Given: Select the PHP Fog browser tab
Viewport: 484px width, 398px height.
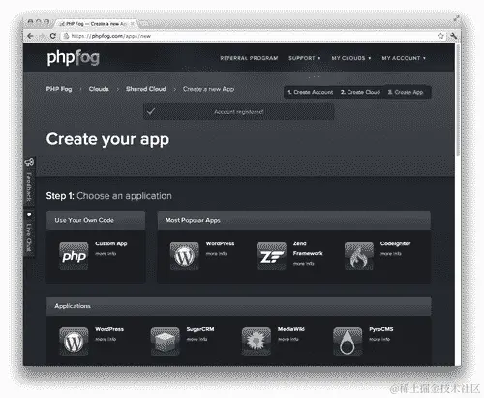Looking at the screenshot, I should [96, 24].
